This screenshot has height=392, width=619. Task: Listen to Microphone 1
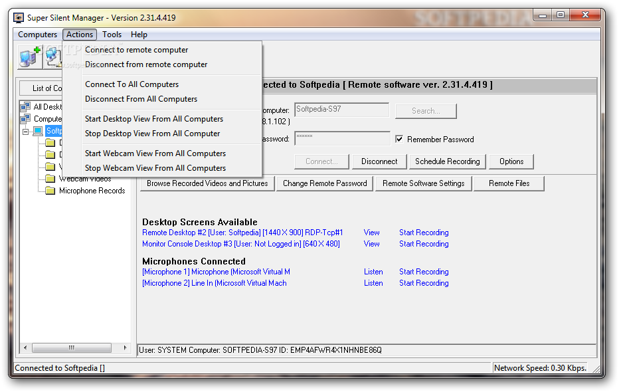[373, 272]
